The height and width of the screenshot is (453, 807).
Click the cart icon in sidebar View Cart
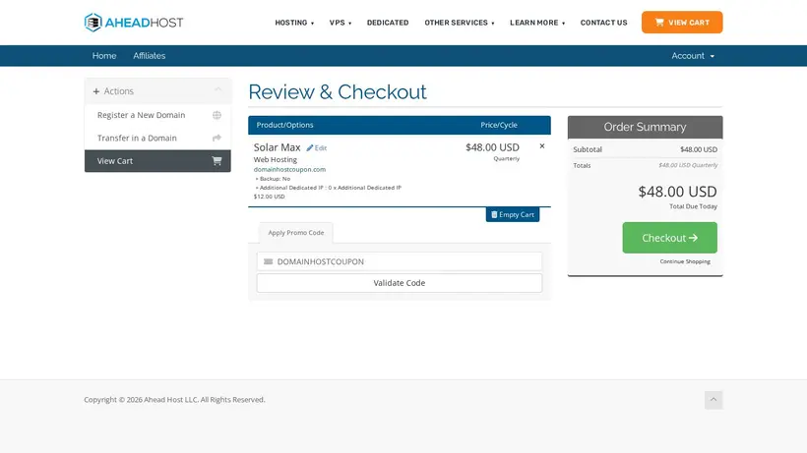coord(217,161)
